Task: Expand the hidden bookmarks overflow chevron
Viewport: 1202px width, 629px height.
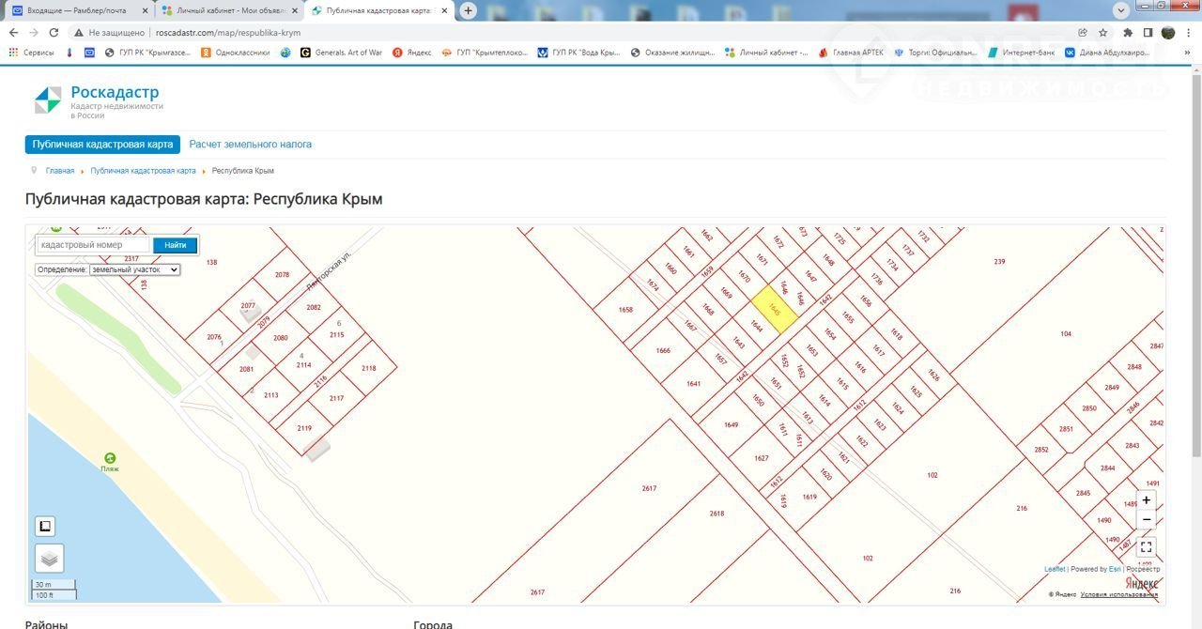Action: point(1185,53)
